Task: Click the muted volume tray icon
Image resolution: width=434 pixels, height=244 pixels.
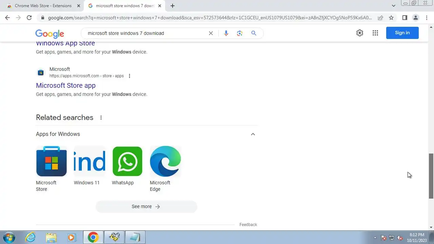Action: [400, 238]
